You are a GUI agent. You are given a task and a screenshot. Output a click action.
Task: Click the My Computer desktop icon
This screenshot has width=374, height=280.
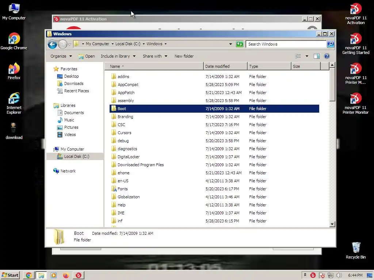pos(14,12)
